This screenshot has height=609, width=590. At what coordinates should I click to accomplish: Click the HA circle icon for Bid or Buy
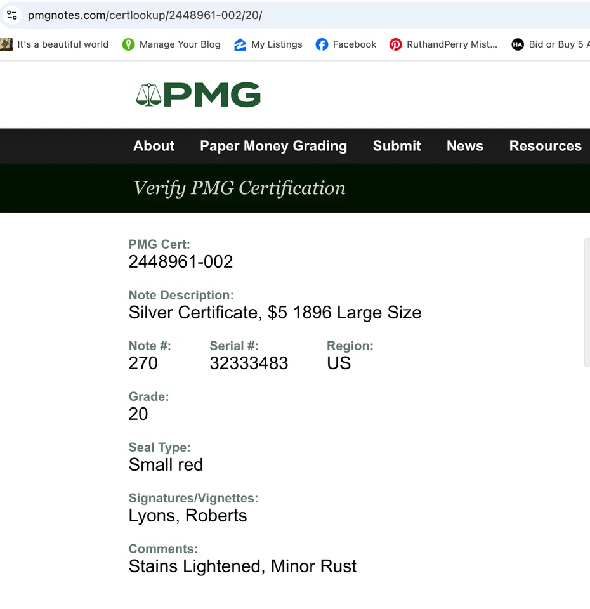(518, 44)
